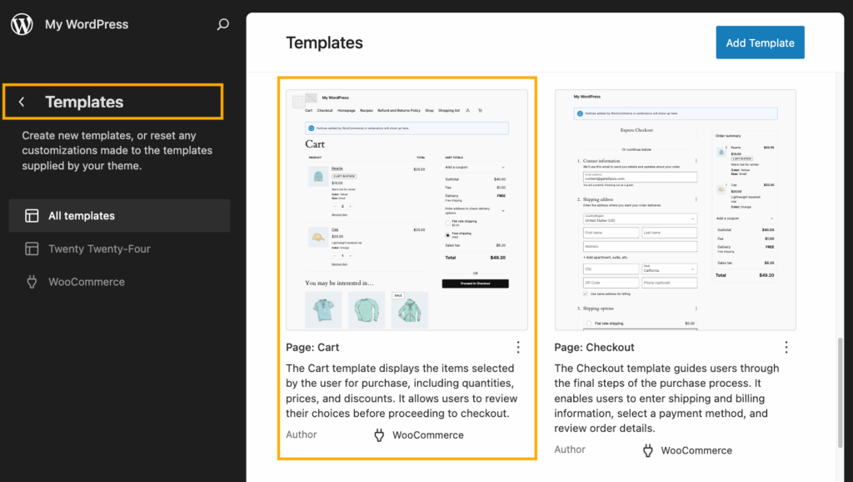Click the Add Template button
Image resolution: width=853 pixels, height=482 pixels.
(760, 43)
